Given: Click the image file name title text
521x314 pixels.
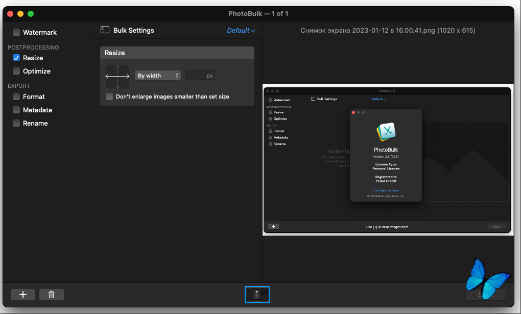Looking at the screenshot, I should 388,31.
